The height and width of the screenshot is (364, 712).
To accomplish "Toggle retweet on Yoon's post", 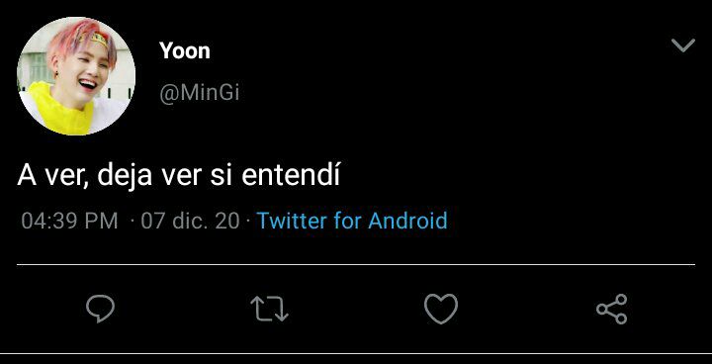I will click(269, 309).
